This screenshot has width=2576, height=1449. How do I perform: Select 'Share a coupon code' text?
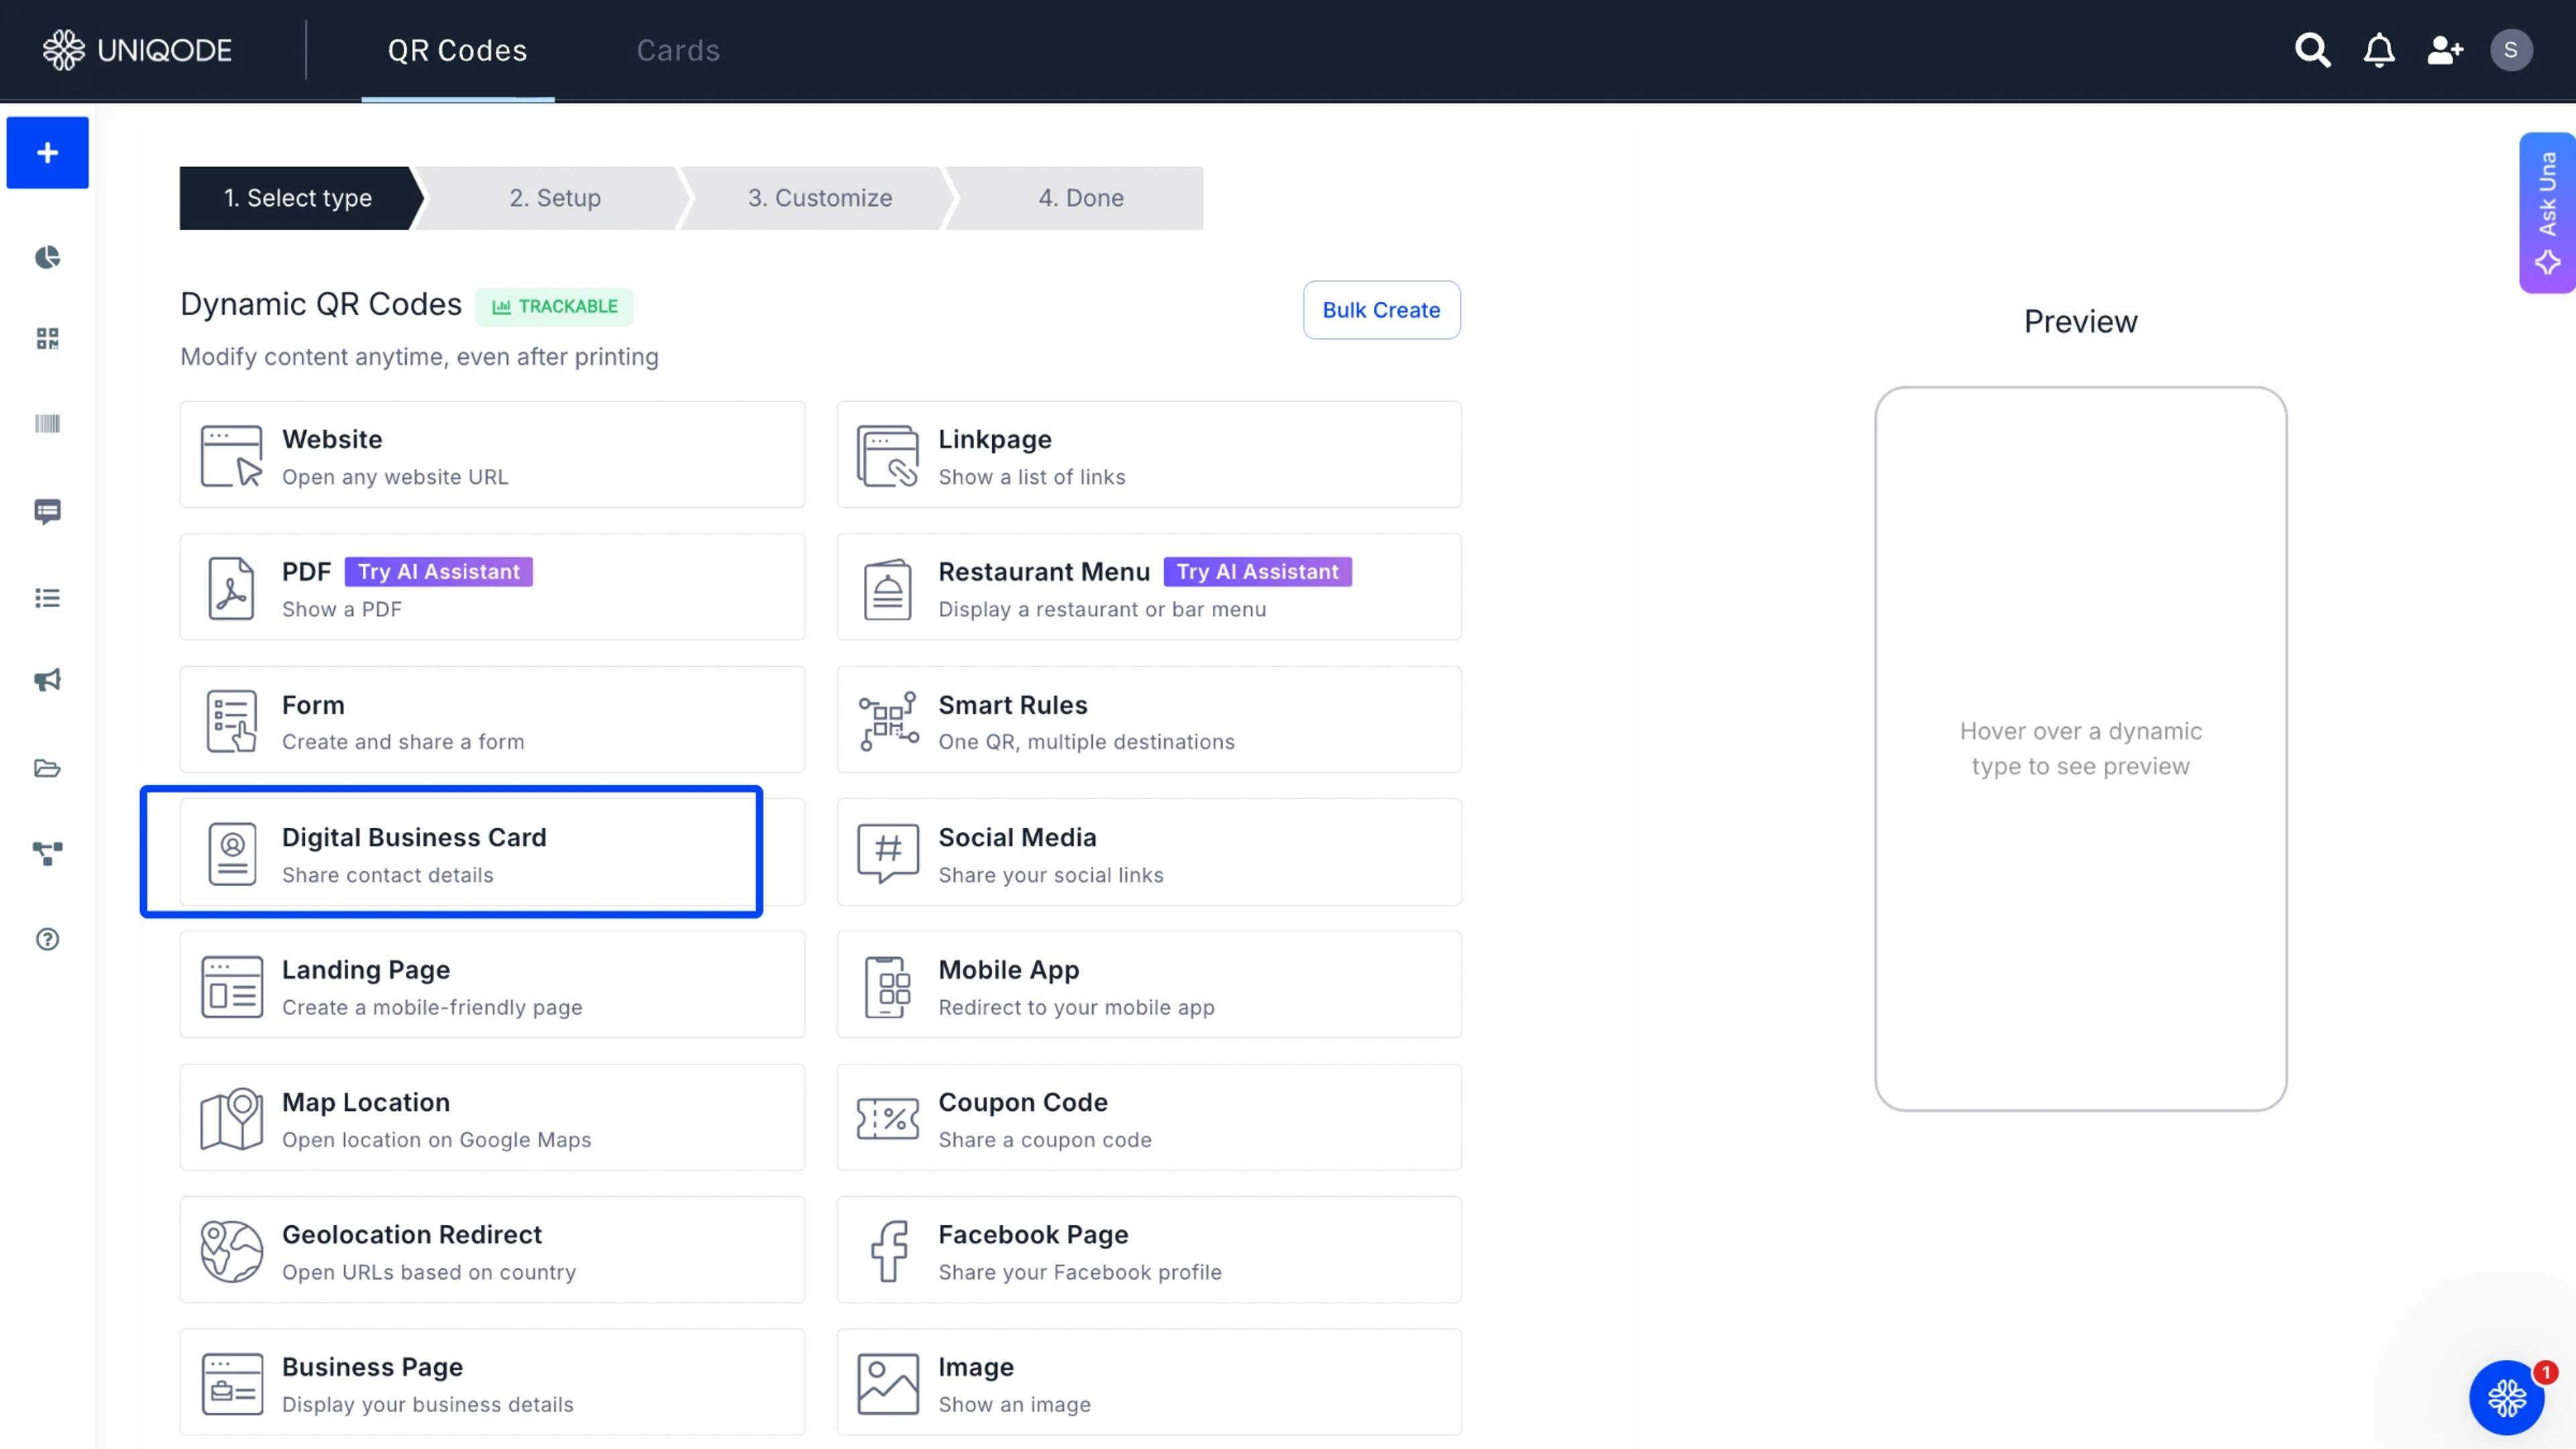[1045, 1140]
